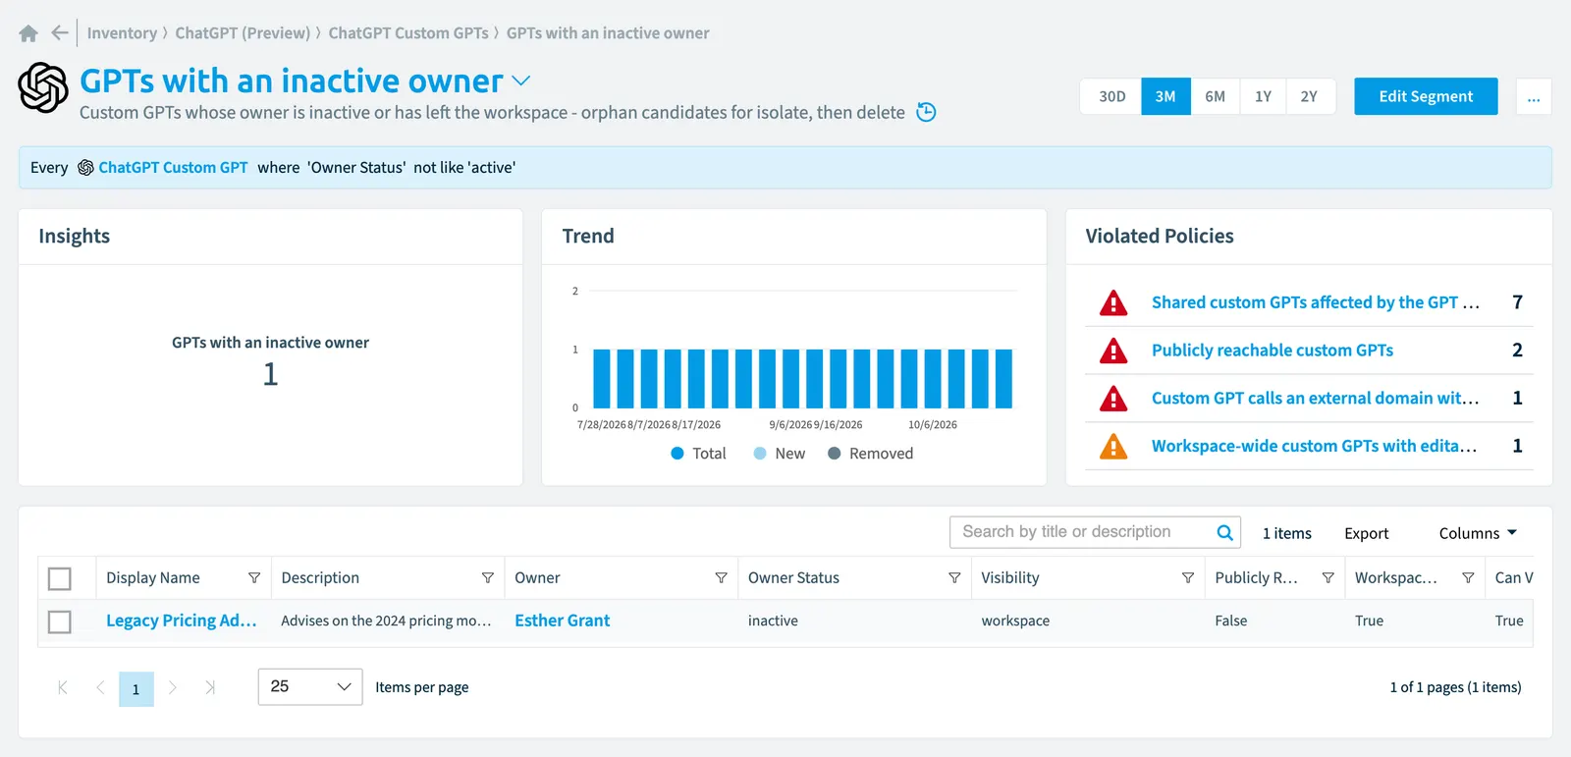This screenshot has width=1571, height=757.
Task: Open the Publicly reachable custom GPTs policy
Action: [1273, 351]
